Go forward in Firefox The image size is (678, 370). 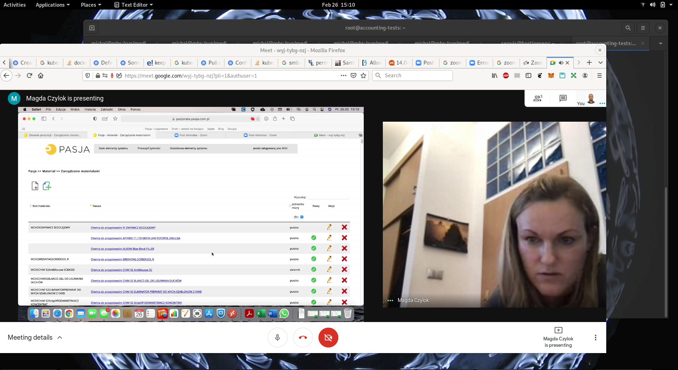[18, 75]
